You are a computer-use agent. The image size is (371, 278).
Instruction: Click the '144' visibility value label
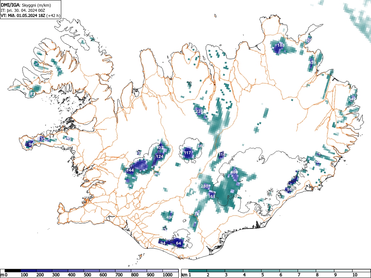[130, 170]
